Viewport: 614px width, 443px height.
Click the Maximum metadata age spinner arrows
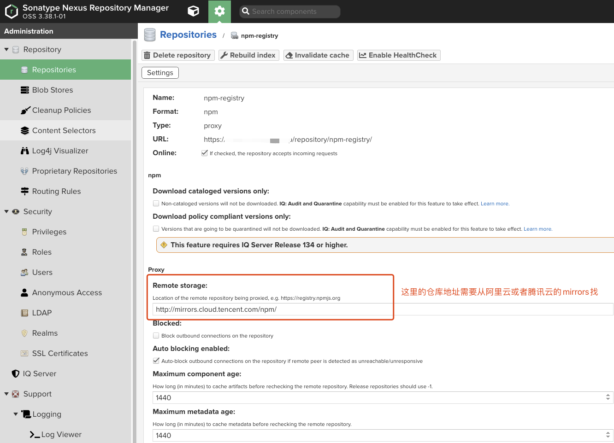tap(608, 435)
